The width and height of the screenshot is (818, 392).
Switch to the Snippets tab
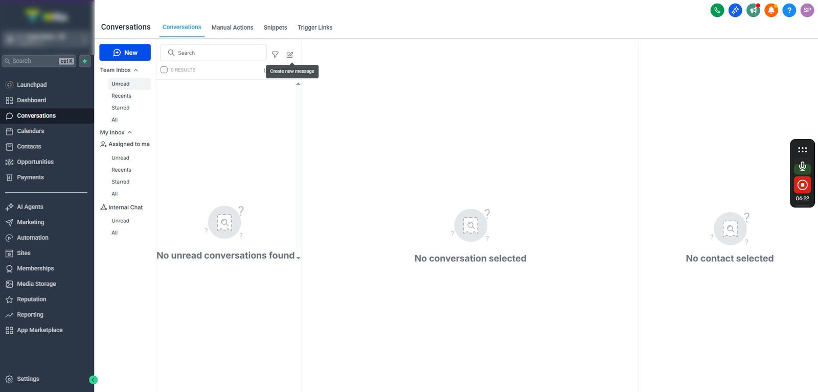(276, 28)
